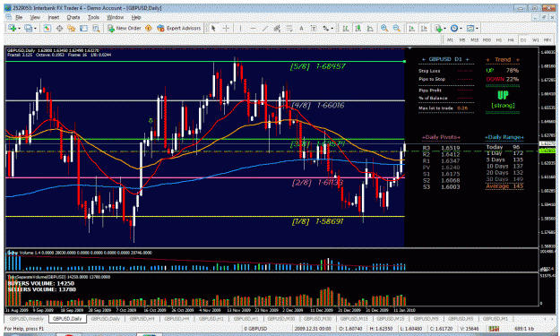
Task: Switch to MN timeframe button
Action: (x=547, y=40)
